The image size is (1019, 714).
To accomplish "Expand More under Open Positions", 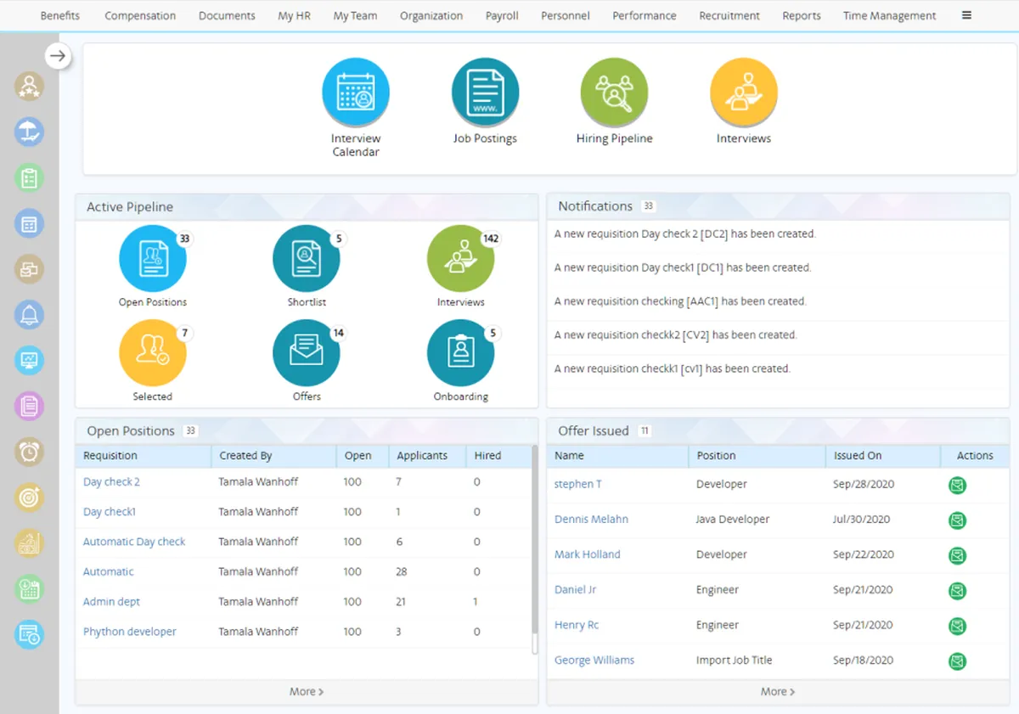I will [307, 692].
